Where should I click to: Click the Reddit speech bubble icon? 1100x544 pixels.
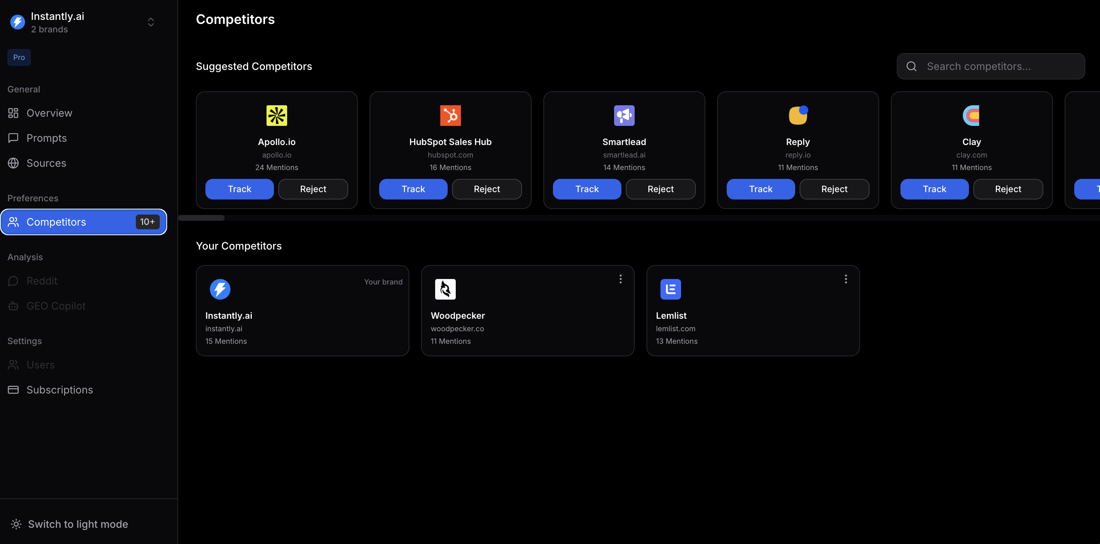click(13, 281)
